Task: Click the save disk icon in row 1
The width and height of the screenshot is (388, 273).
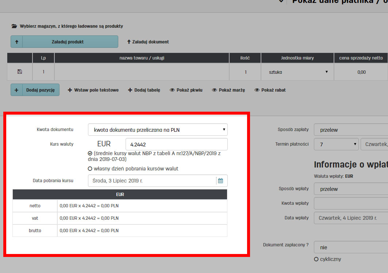Action: pos(20,72)
